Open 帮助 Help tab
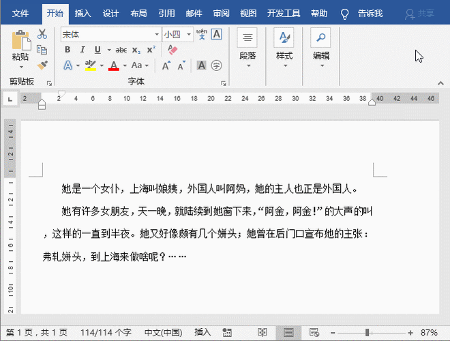This screenshot has height=341, width=450. click(319, 14)
